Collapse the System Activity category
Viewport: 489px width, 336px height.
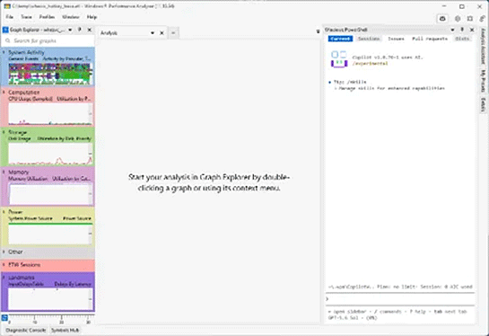pyautogui.click(x=4, y=52)
